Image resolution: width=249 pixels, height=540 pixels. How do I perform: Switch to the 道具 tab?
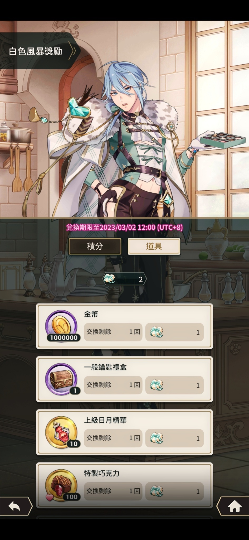pos(154,246)
